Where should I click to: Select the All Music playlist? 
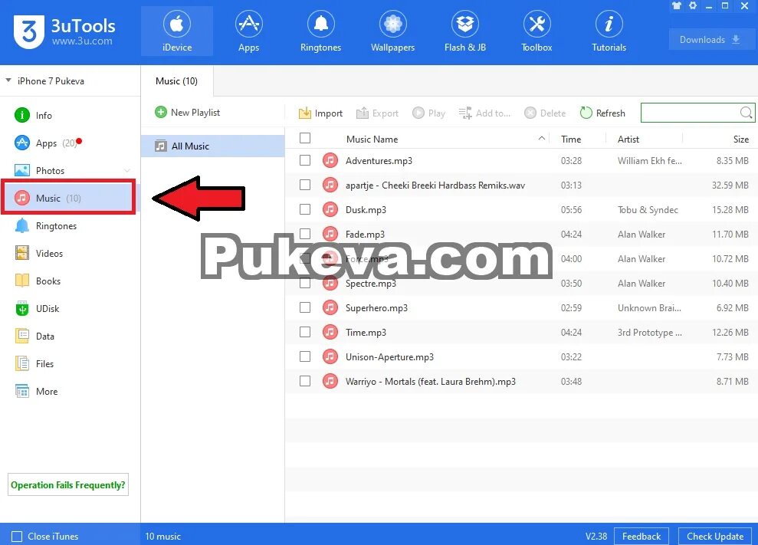[x=213, y=146]
